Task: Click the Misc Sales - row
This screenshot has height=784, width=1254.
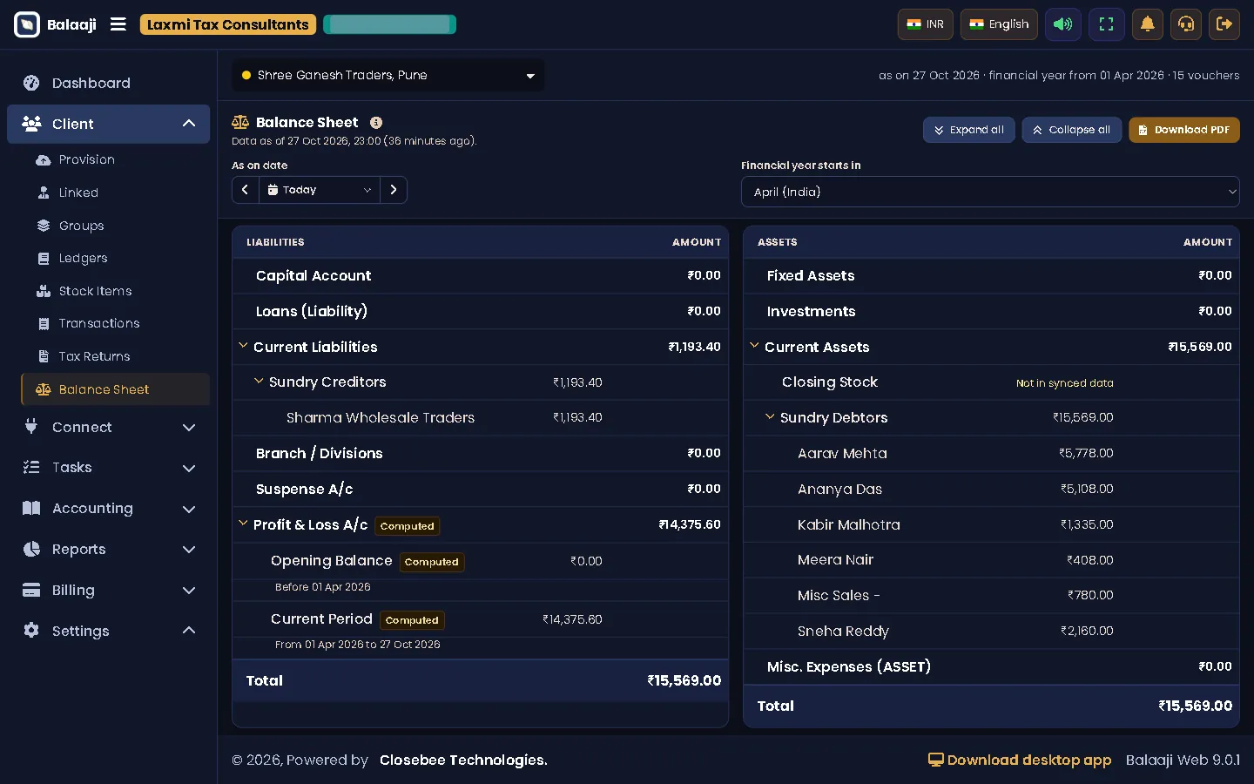Action: coord(991,596)
